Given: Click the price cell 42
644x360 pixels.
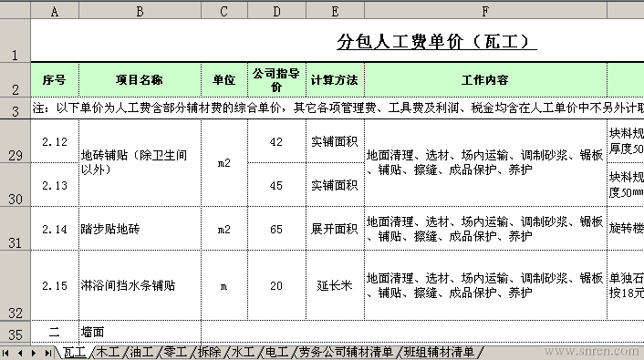Looking at the screenshot, I should pos(276,141).
